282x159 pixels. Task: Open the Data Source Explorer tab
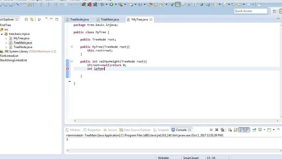pyautogui.click(x=135, y=130)
